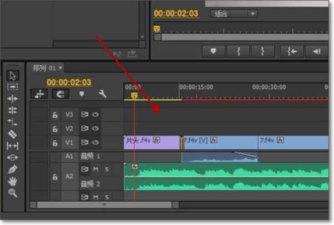The width and height of the screenshot is (334, 225).
Task: Click Add Marker button in program monitor
Action: click(x=213, y=51)
